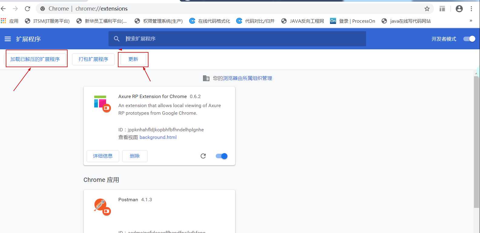Go back using the browser back arrow
Viewport: 480px width, 233px height.
coord(3,9)
